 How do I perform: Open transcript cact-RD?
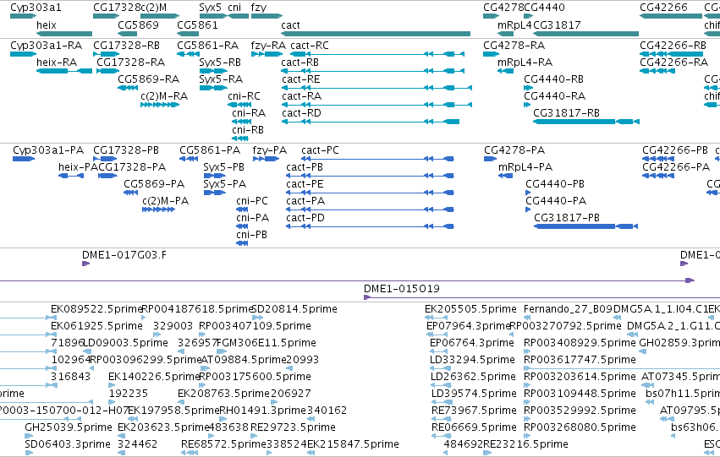coord(301,113)
